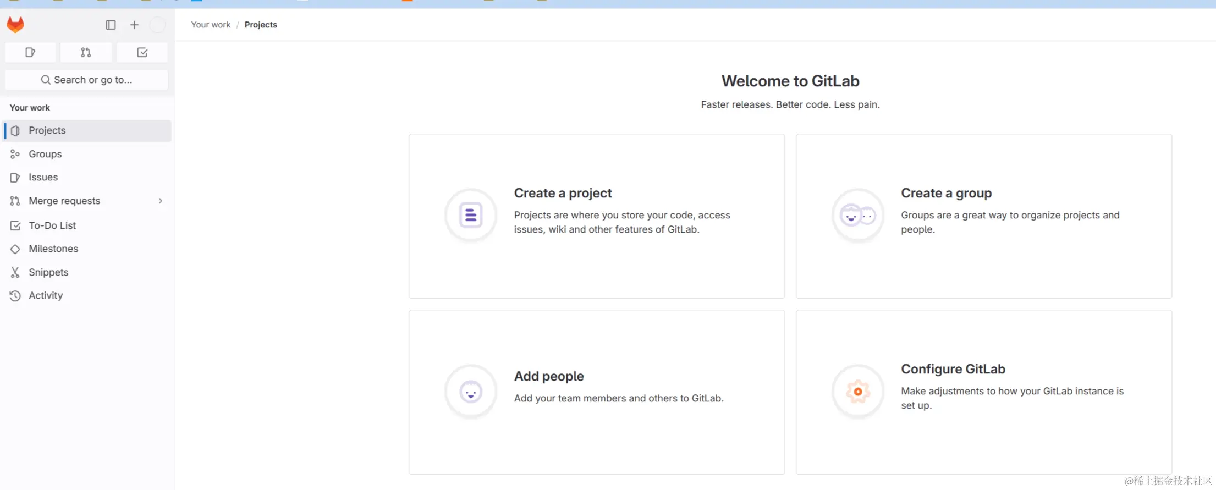Click the Configure GitLab gear icon

click(858, 392)
